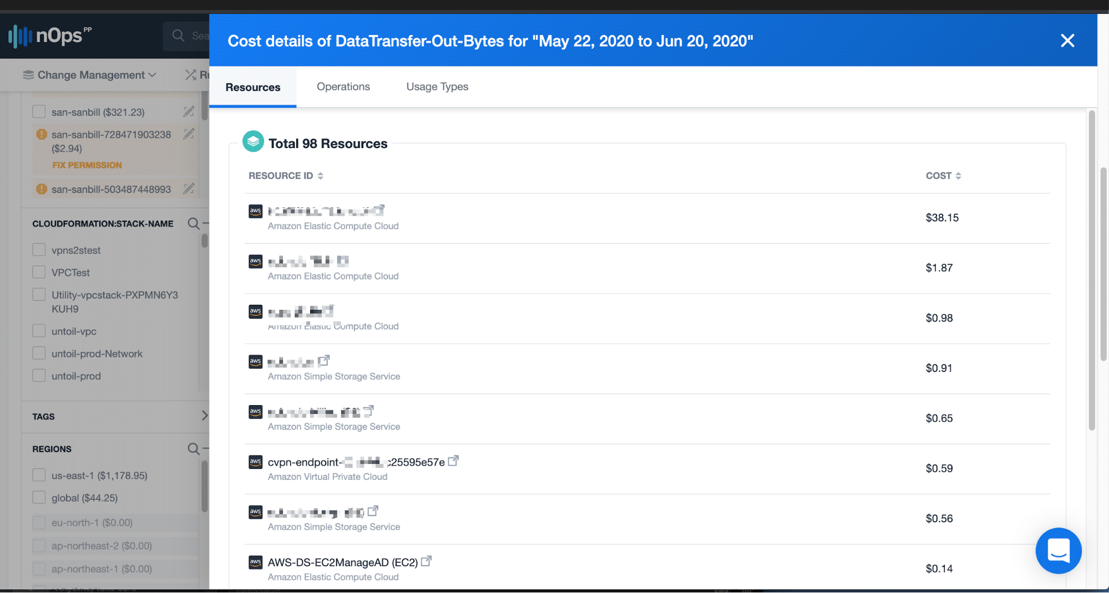Click the FIX PERMISSION link

click(x=87, y=165)
